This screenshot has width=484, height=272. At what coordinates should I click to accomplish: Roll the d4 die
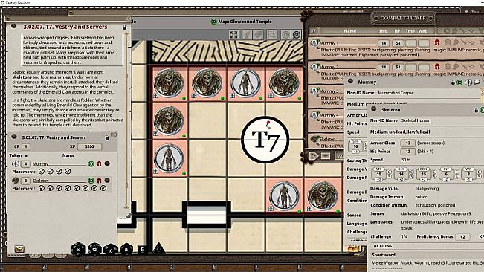(158, 248)
